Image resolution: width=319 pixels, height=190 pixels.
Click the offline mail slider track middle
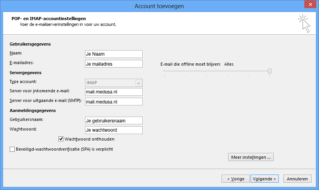tap(217, 71)
